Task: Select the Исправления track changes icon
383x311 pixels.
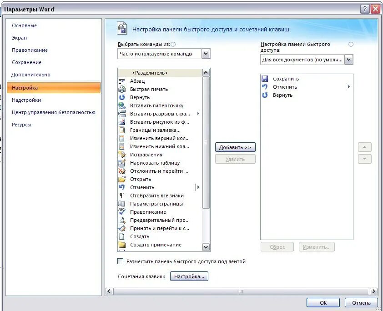Action: click(x=121, y=155)
